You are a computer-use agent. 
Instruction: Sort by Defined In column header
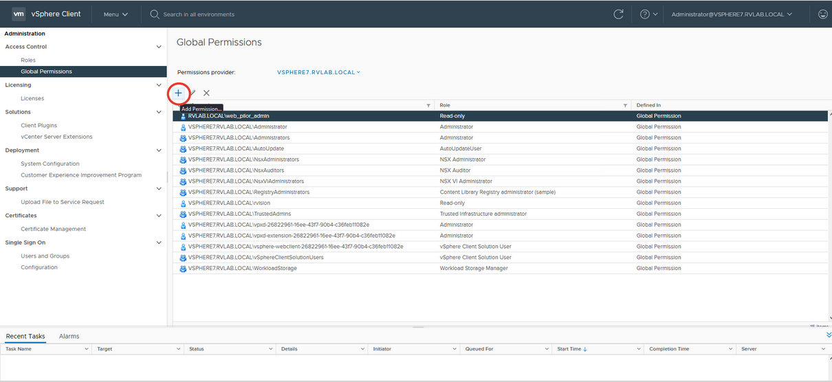(x=648, y=105)
